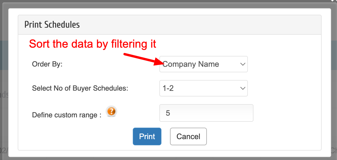Click into the custom range field showing 5
The image size is (337, 160).
click(206, 113)
